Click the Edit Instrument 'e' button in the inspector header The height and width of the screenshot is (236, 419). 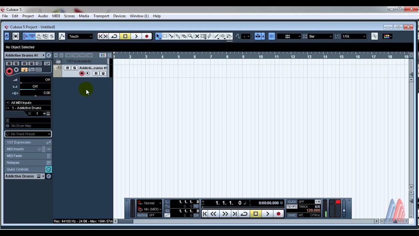pyautogui.click(x=48, y=55)
